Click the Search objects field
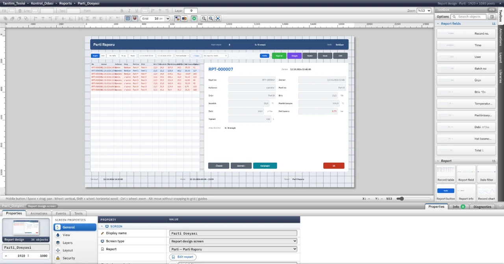 [x=468, y=17]
